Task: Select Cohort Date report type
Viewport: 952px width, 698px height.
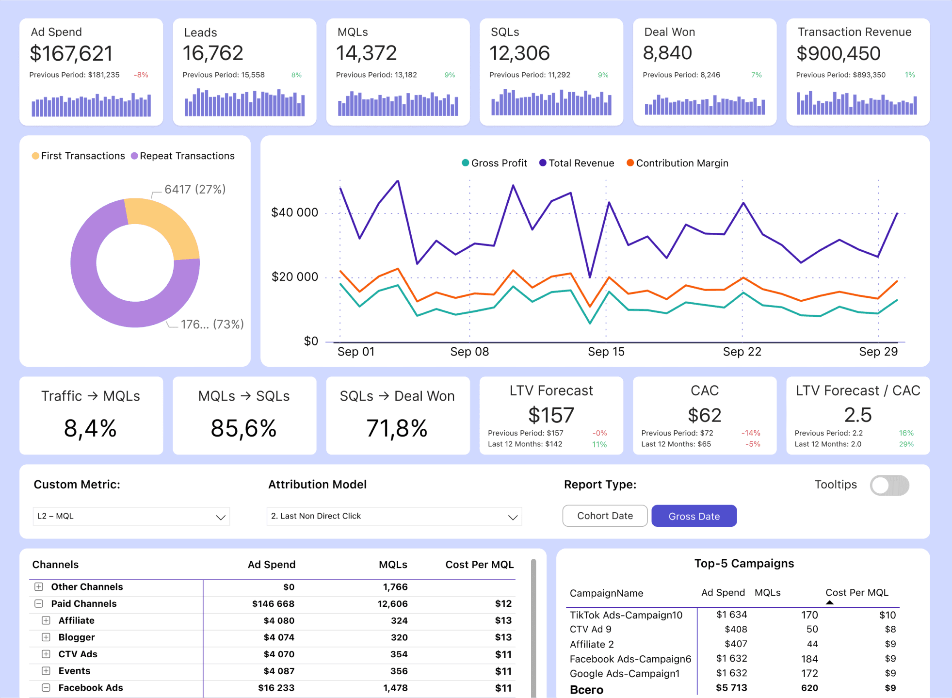Action: (605, 516)
